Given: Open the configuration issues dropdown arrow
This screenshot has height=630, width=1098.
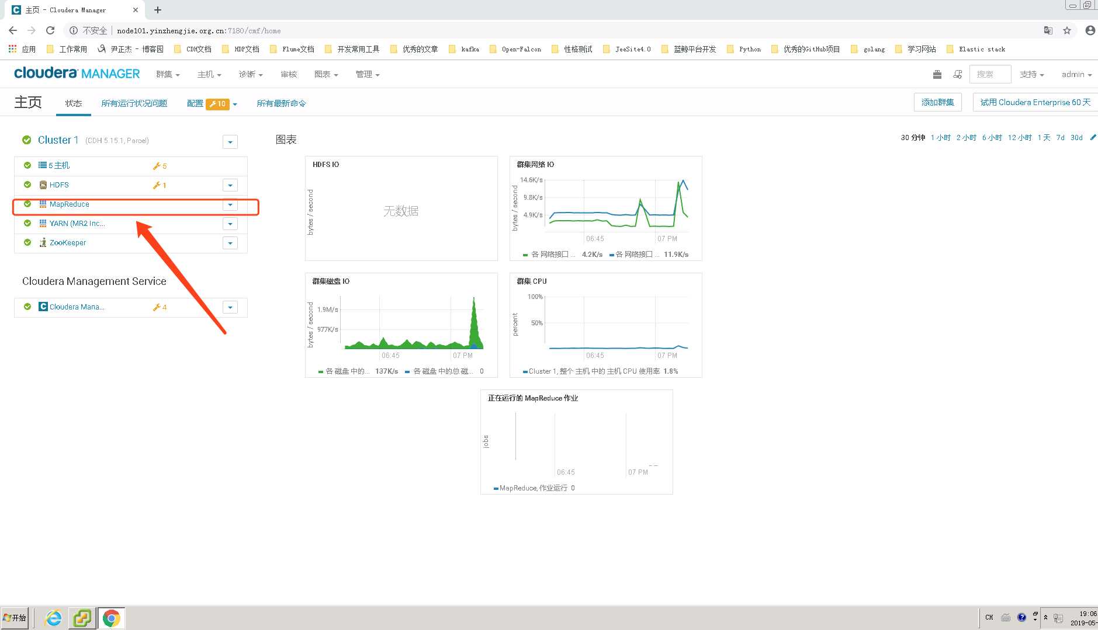Looking at the screenshot, I should coord(235,104).
